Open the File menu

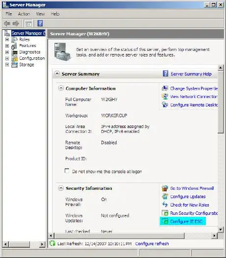[9, 14]
